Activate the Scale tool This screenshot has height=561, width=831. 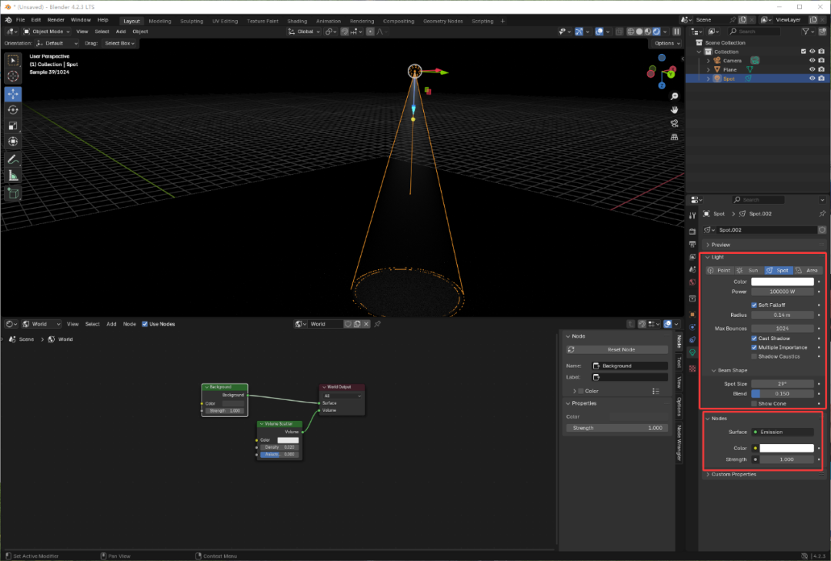click(13, 125)
